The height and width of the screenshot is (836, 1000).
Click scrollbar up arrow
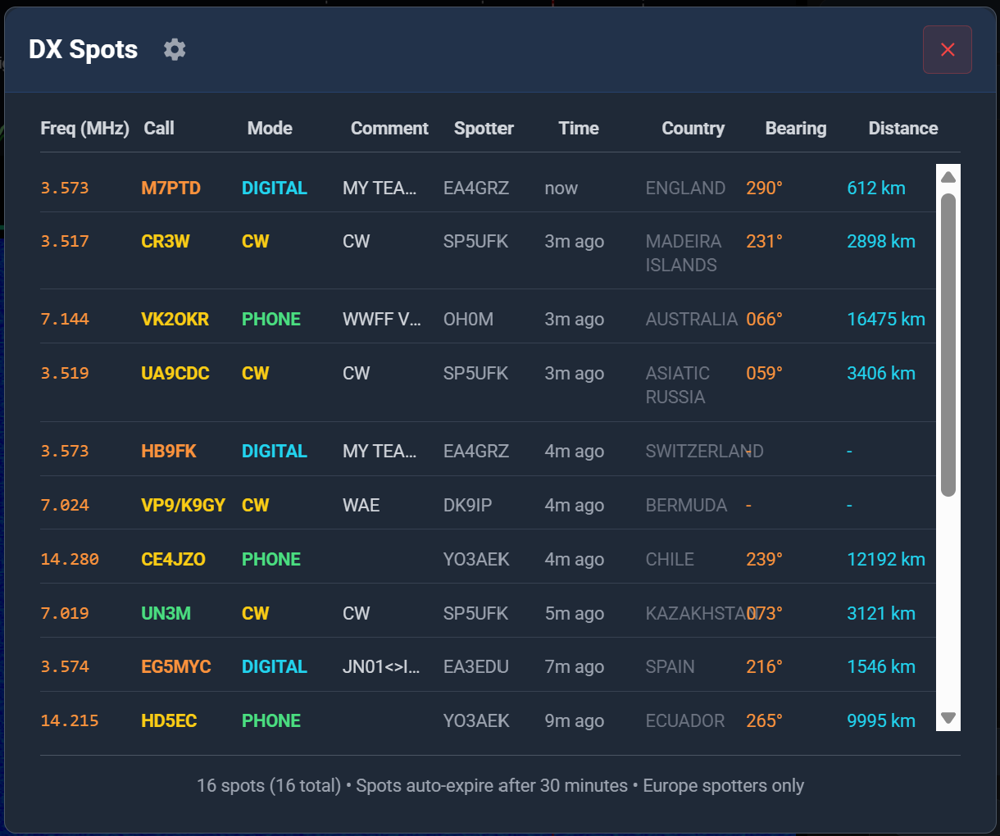click(x=948, y=177)
